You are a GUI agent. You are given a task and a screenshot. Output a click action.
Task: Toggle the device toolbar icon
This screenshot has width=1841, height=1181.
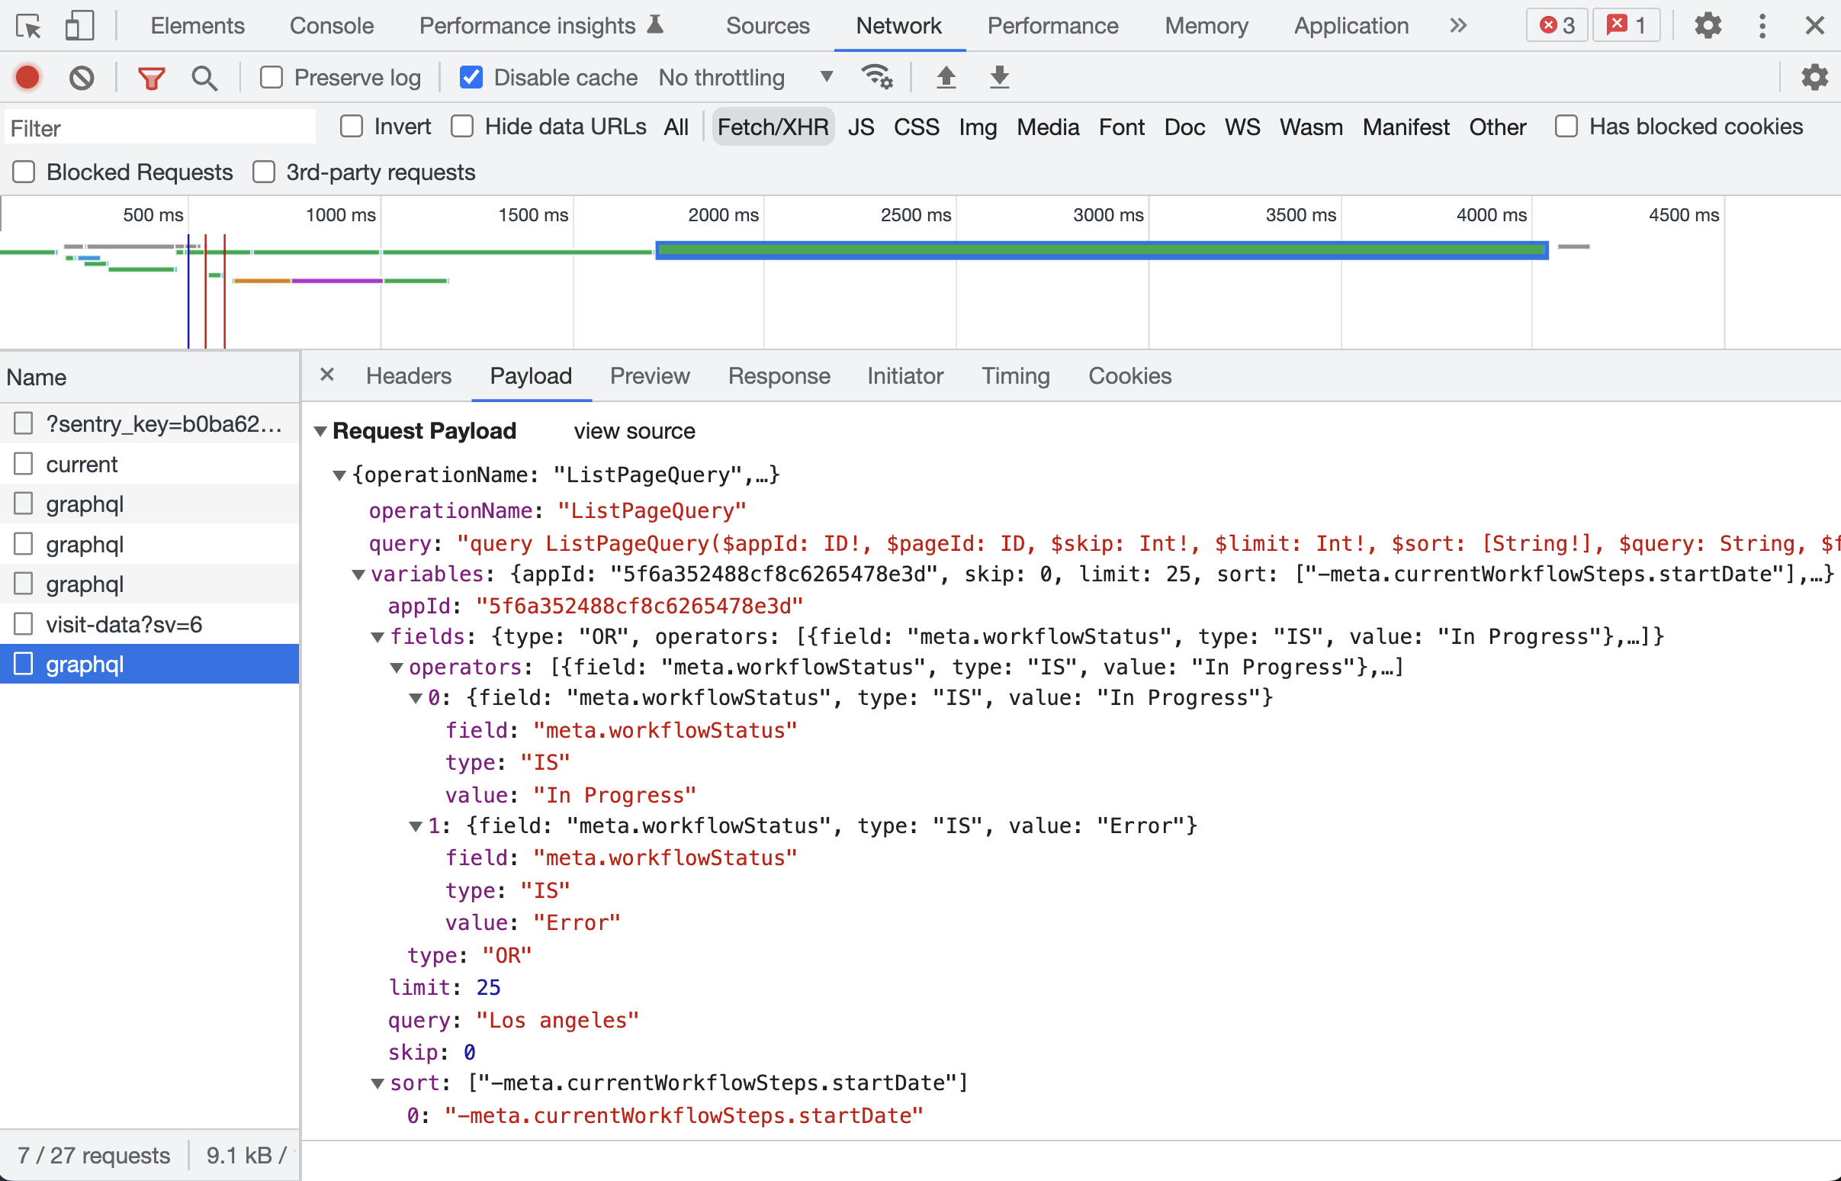pos(79,26)
